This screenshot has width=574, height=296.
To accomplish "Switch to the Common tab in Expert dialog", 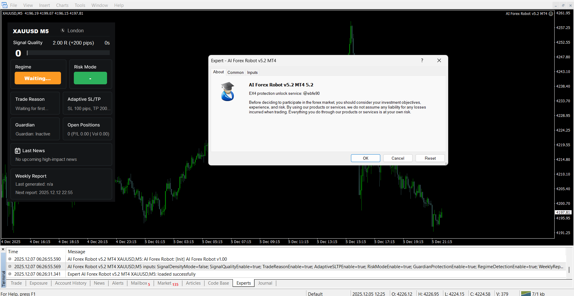I will [236, 72].
